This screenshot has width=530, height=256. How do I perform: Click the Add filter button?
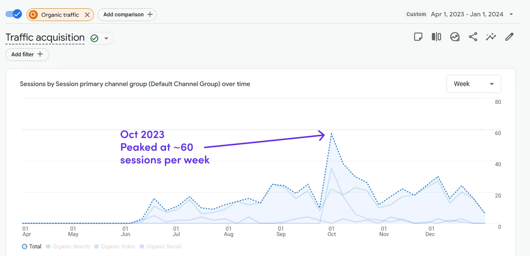coord(27,54)
